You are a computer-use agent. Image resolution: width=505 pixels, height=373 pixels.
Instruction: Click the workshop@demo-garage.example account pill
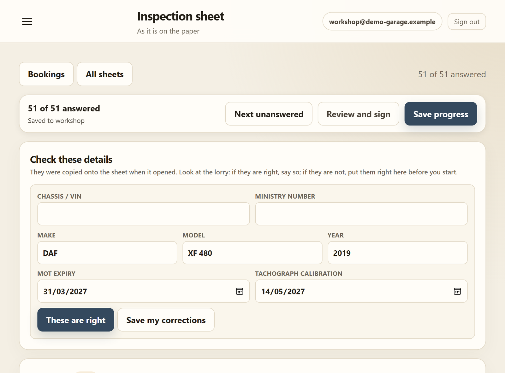[382, 21]
